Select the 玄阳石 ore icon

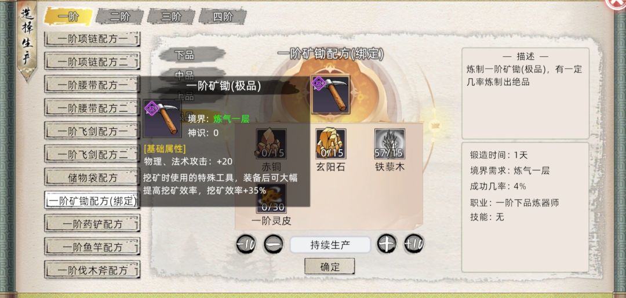click(x=330, y=144)
